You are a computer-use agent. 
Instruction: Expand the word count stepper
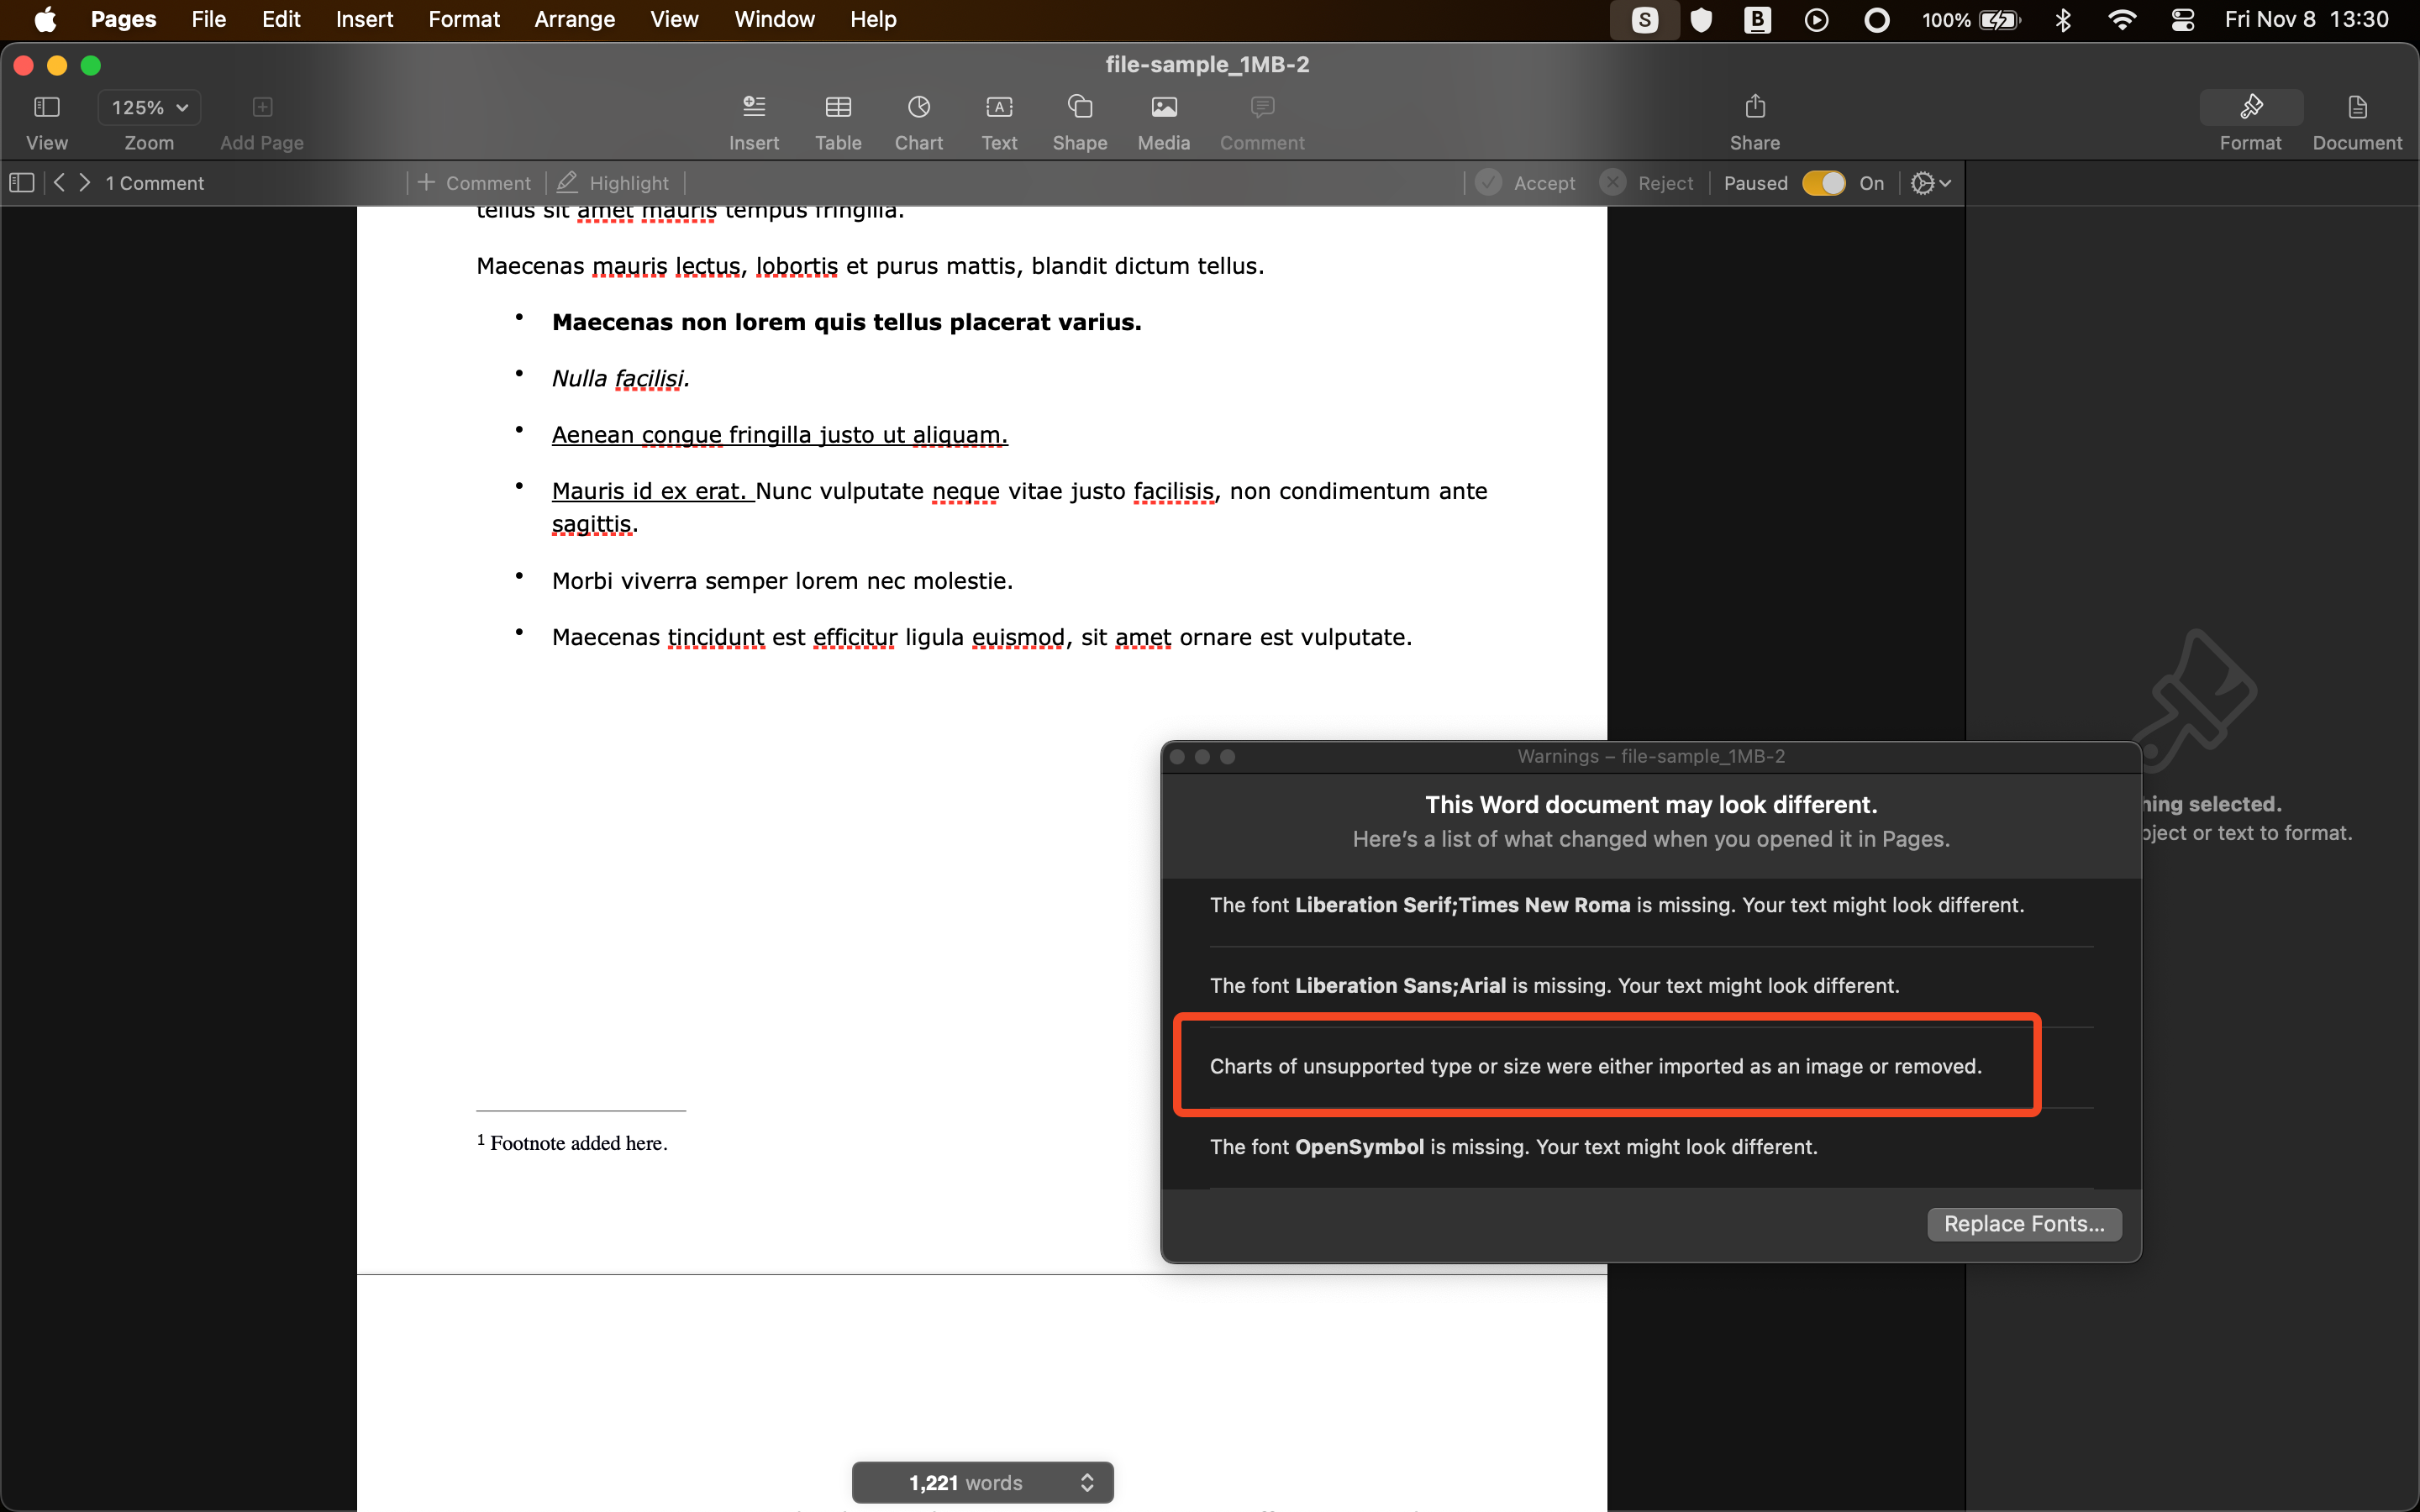point(1086,1483)
